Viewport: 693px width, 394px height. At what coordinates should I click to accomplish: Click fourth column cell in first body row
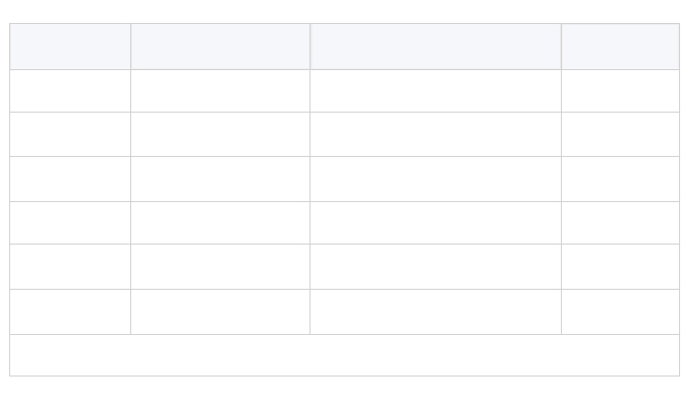[621, 91]
